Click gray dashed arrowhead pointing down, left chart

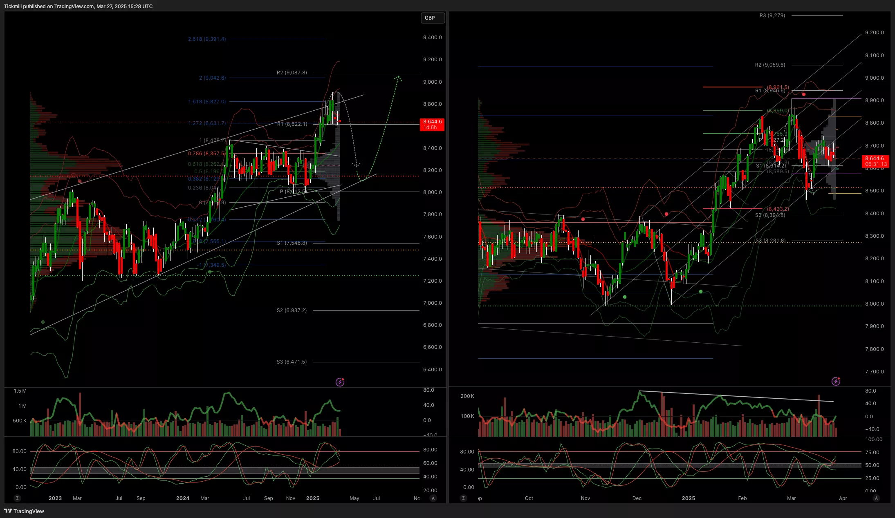pos(357,165)
